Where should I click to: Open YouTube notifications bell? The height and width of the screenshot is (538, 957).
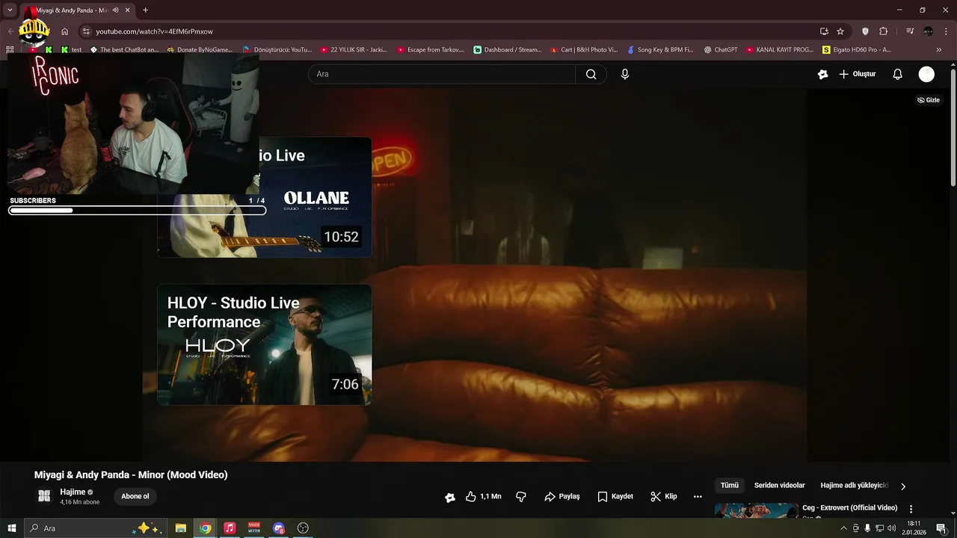coord(898,74)
